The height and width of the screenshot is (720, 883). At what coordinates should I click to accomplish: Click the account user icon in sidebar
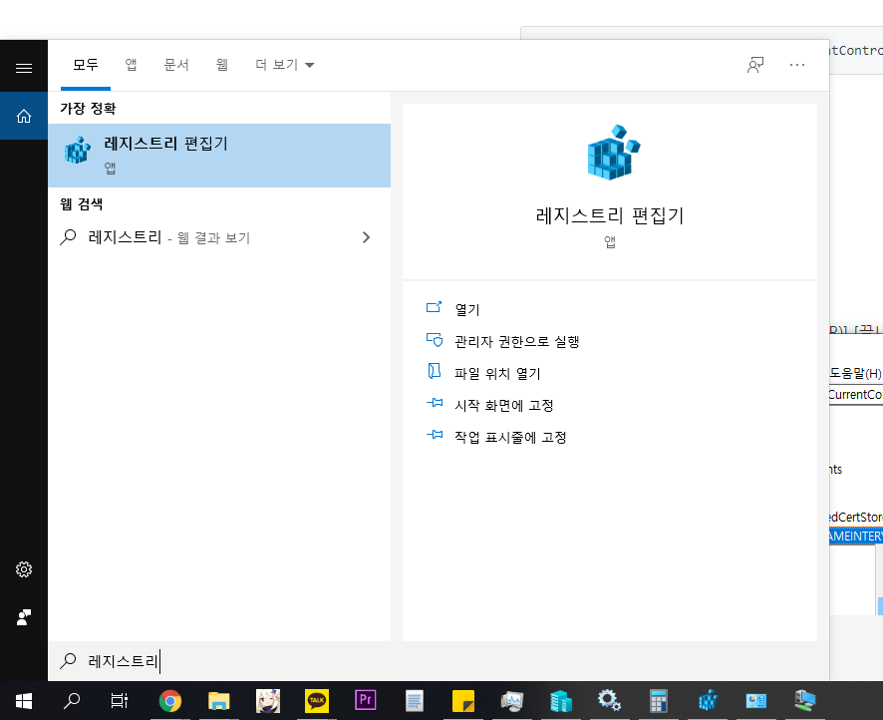(24, 617)
